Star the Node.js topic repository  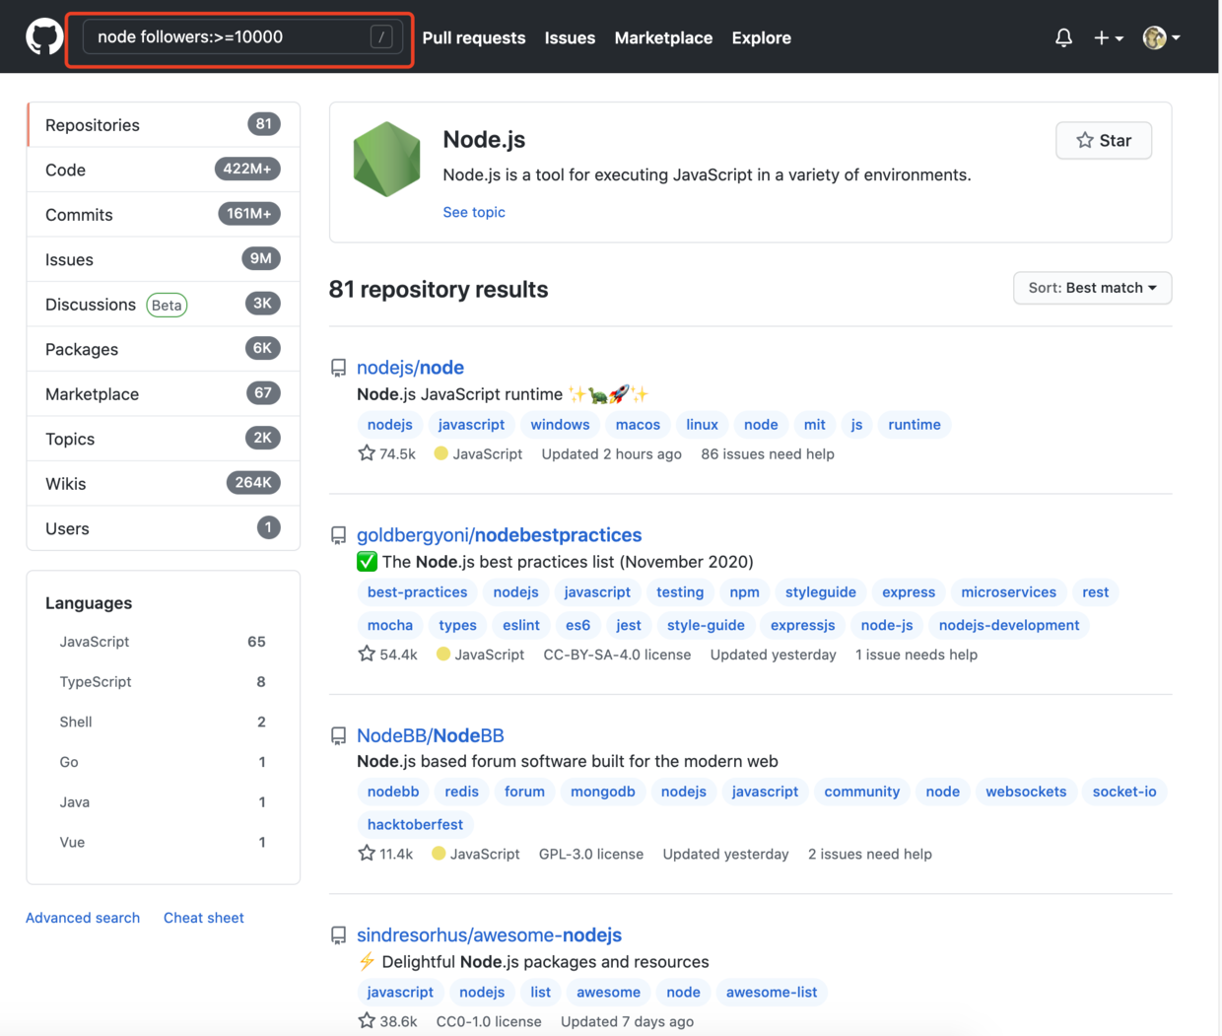pos(1103,140)
